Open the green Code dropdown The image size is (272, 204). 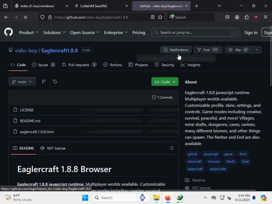coord(165,82)
